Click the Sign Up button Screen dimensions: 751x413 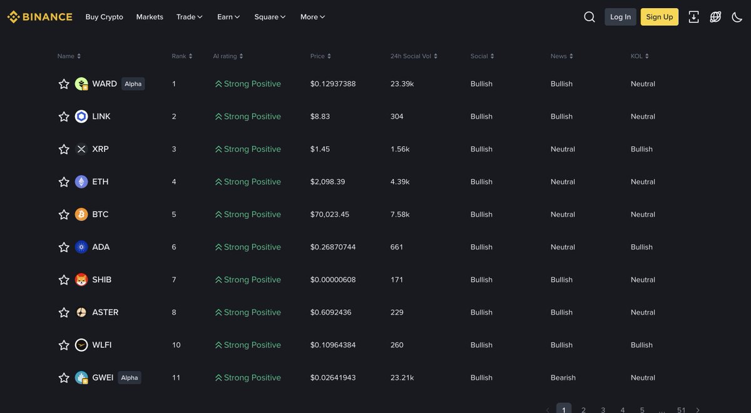pos(660,17)
